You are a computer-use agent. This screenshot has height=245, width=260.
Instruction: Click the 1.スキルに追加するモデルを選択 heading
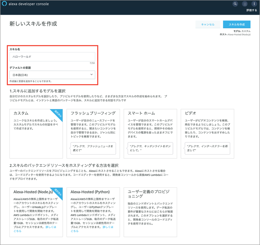pos(37,91)
